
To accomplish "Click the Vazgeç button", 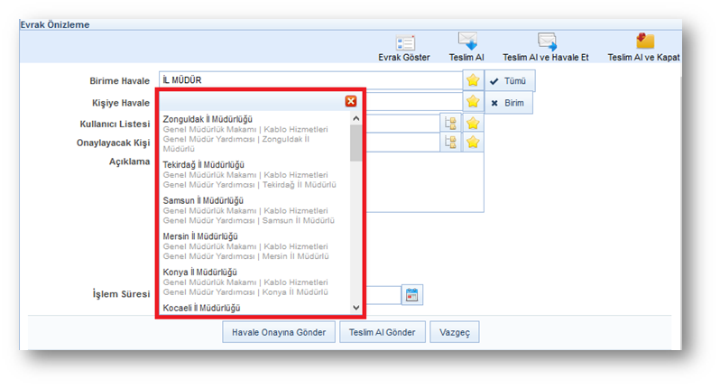I will click(x=455, y=332).
